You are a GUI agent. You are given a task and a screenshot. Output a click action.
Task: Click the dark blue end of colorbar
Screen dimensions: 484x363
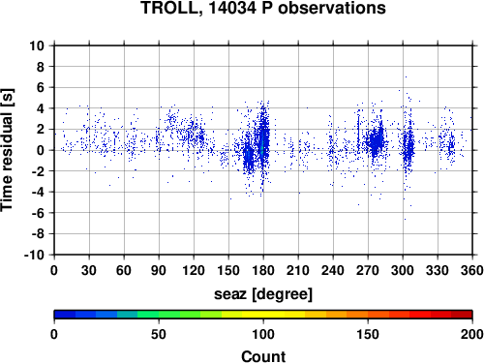(x=65, y=315)
